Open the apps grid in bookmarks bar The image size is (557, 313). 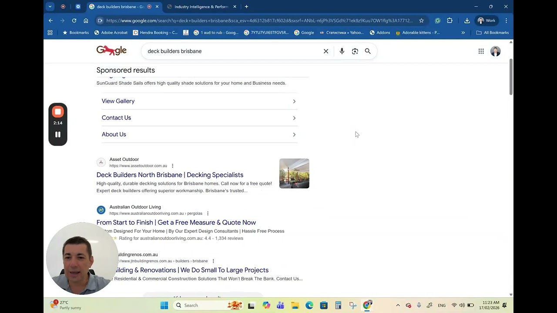pyautogui.click(x=50, y=33)
